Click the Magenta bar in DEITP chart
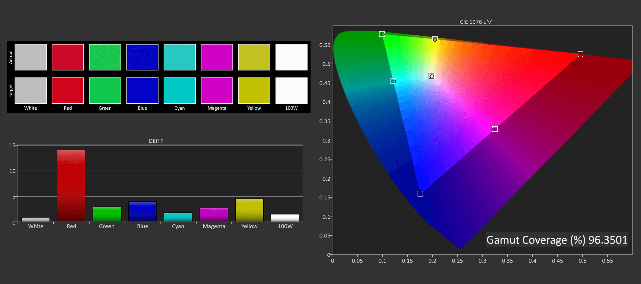The height and width of the screenshot is (284, 641). [x=214, y=214]
